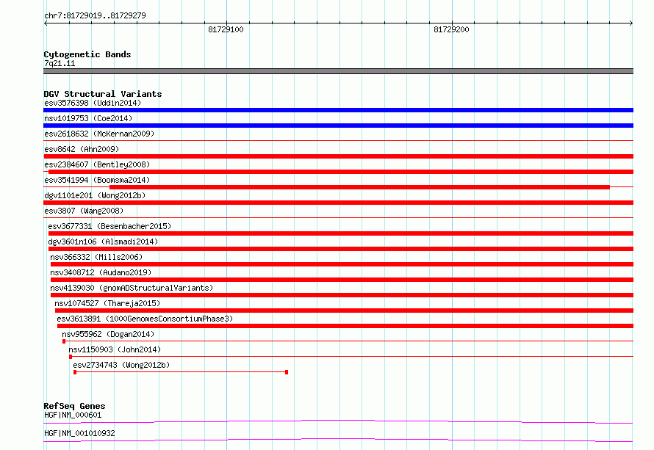Open nsv1150903 (John2014) variant
This screenshot has width=654, height=450.
(115, 349)
